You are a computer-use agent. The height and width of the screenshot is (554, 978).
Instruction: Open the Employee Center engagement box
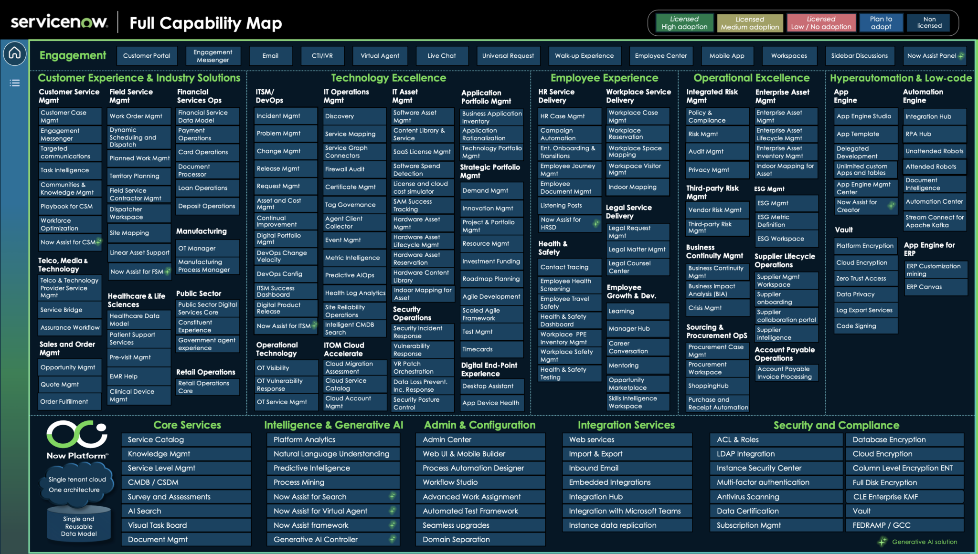pyautogui.click(x=661, y=56)
